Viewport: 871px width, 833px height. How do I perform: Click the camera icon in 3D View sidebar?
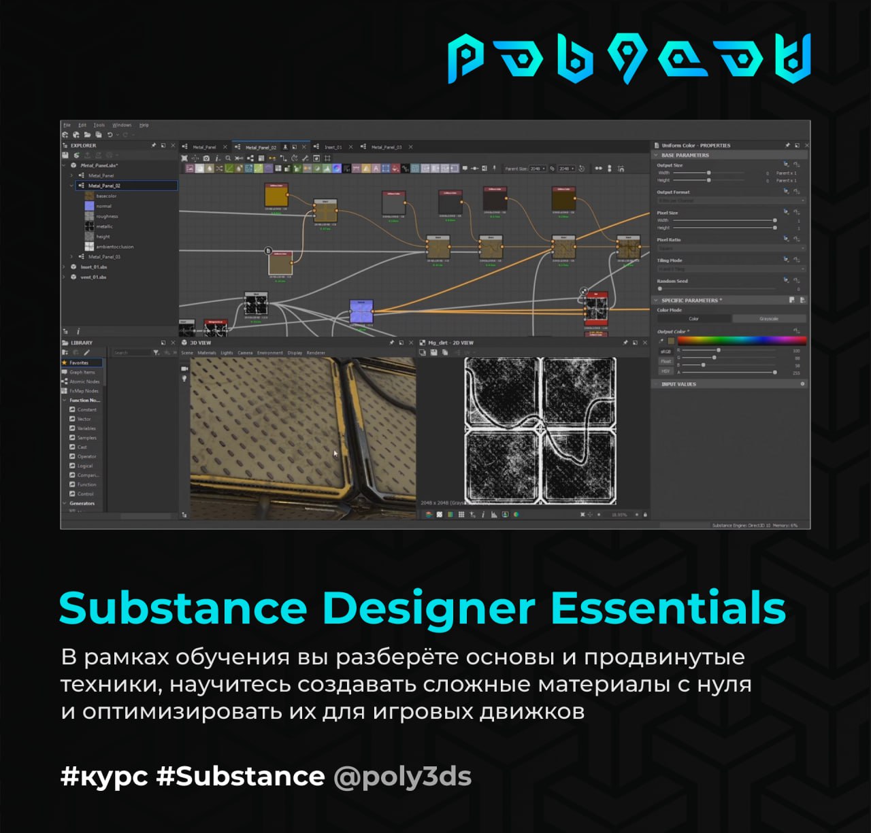point(184,368)
